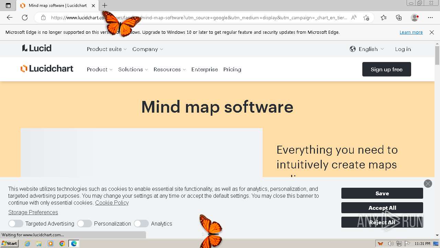Open the Cookie Policy link

(x=112, y=203)
